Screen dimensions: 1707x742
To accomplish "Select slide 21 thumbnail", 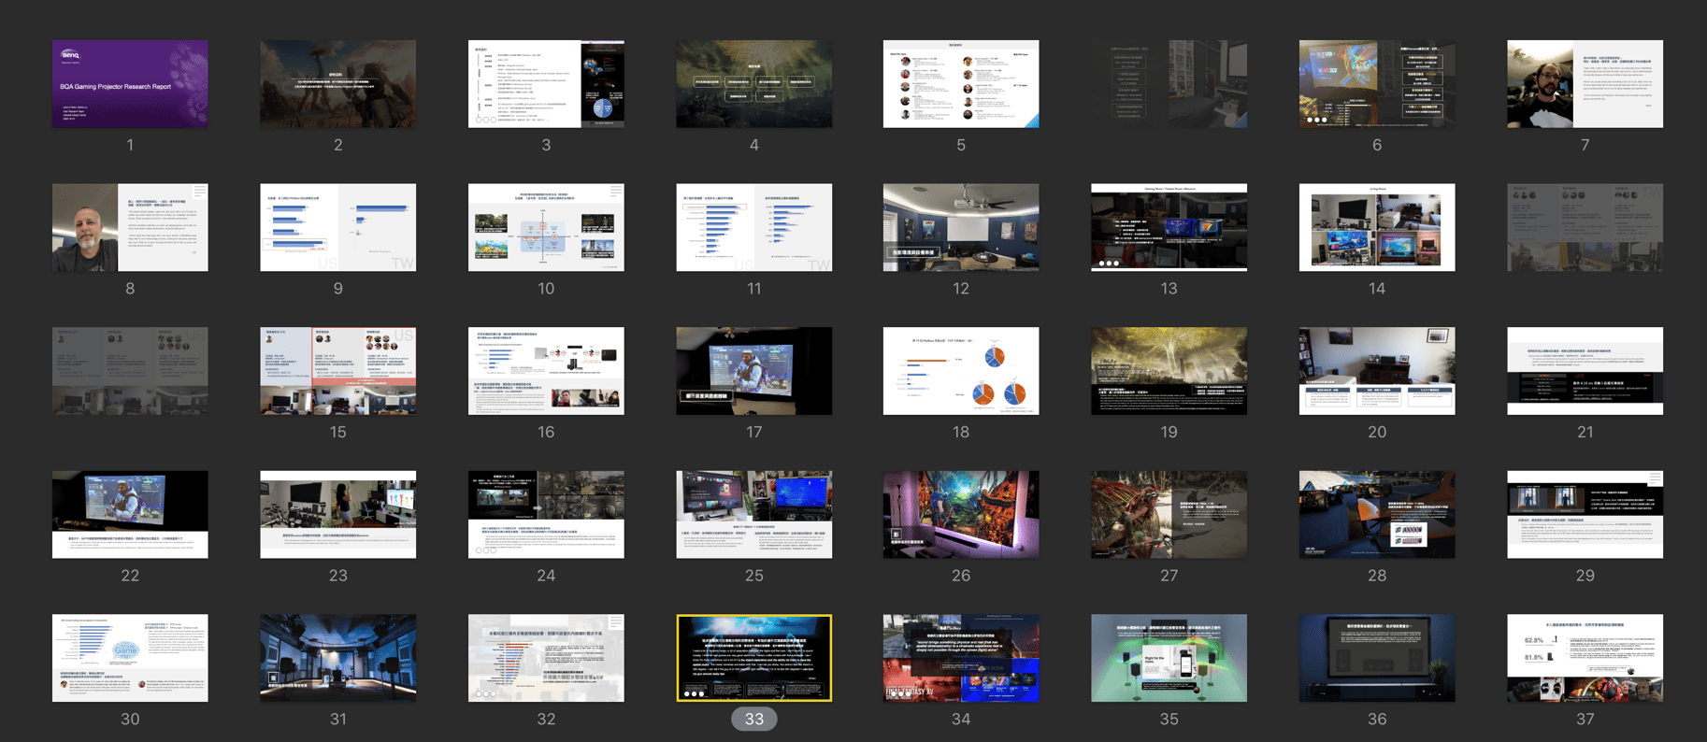I will (1585, 371).
